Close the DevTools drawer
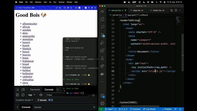The width and height of the screenshot is (197, 111). 94,107
